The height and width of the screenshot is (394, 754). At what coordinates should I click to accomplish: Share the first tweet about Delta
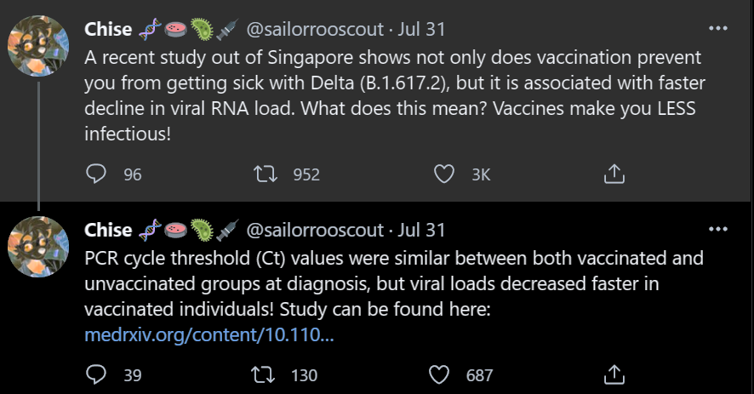click(614, 174)
